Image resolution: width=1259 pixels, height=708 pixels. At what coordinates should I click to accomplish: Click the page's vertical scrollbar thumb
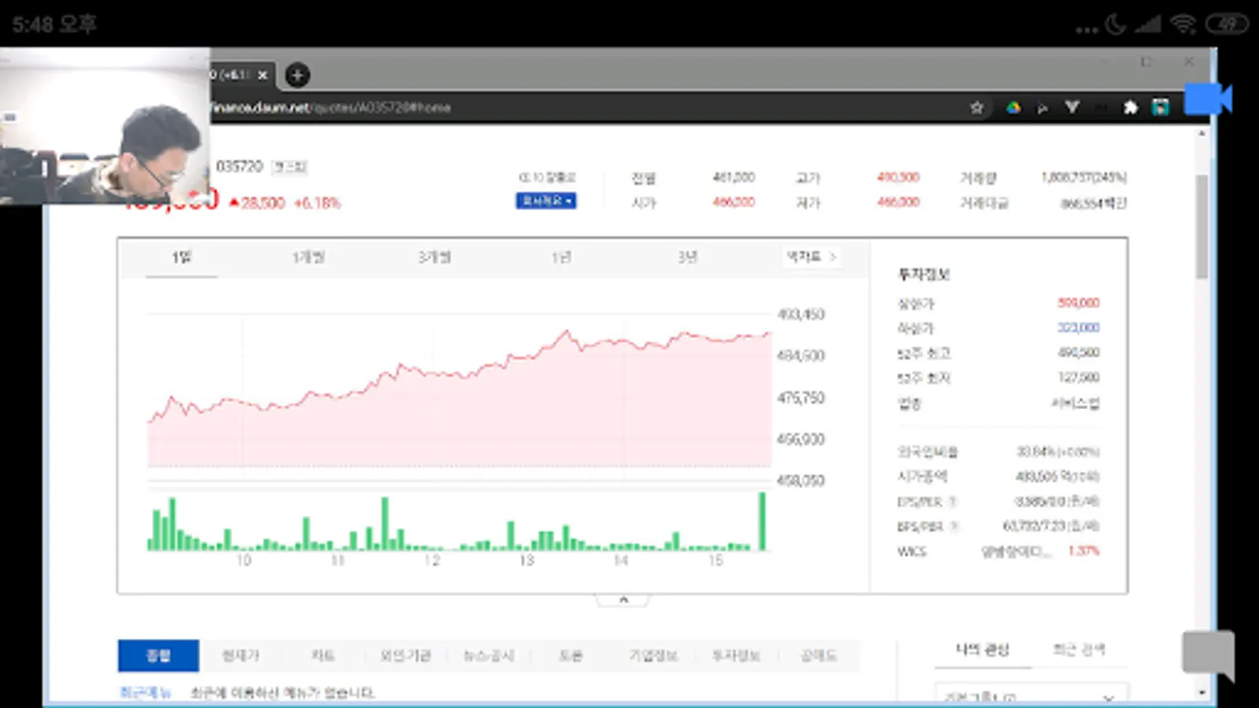(x=1202, y=227)
